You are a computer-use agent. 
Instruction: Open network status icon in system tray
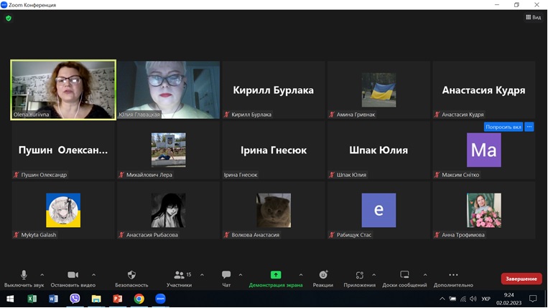(x=463, y=299)
